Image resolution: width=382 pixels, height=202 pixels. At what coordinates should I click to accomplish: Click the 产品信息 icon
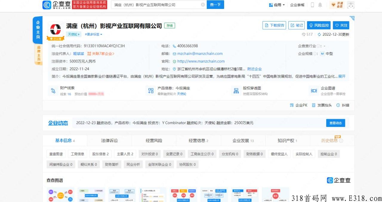(151, 91)
